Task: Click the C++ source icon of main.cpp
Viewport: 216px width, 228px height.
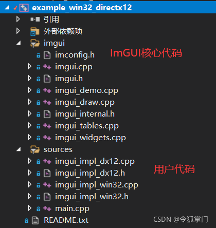Action: pyautogui.click(x=47, y=208)
